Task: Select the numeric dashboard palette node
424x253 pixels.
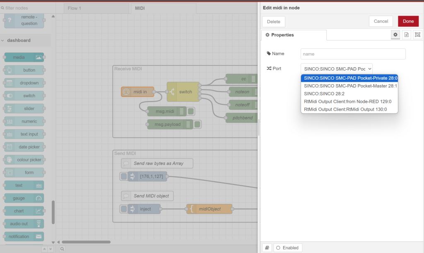Action: (x=24, y=121)
